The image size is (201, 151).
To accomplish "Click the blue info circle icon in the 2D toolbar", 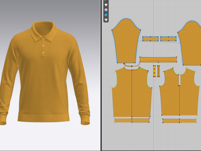I will [106, 10].
